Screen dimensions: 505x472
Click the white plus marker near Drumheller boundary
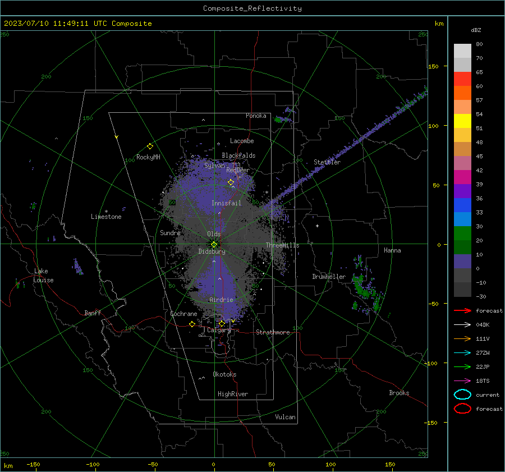pyautogui.click(x=317, y=226)
